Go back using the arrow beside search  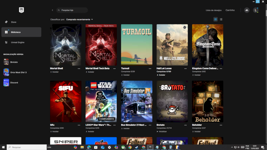[52, 10]
